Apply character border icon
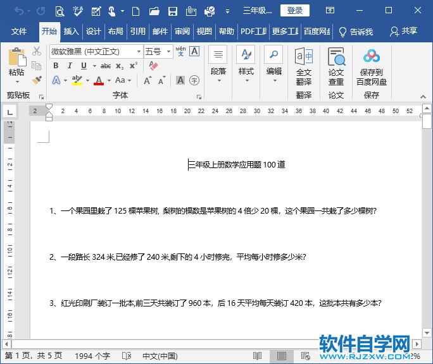The image size is (433, 364). pos(194,51)
